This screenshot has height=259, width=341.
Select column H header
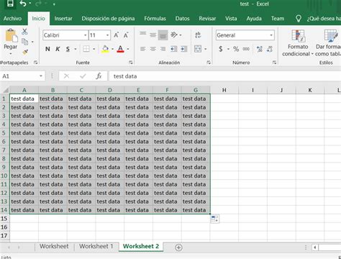(224, 90)
